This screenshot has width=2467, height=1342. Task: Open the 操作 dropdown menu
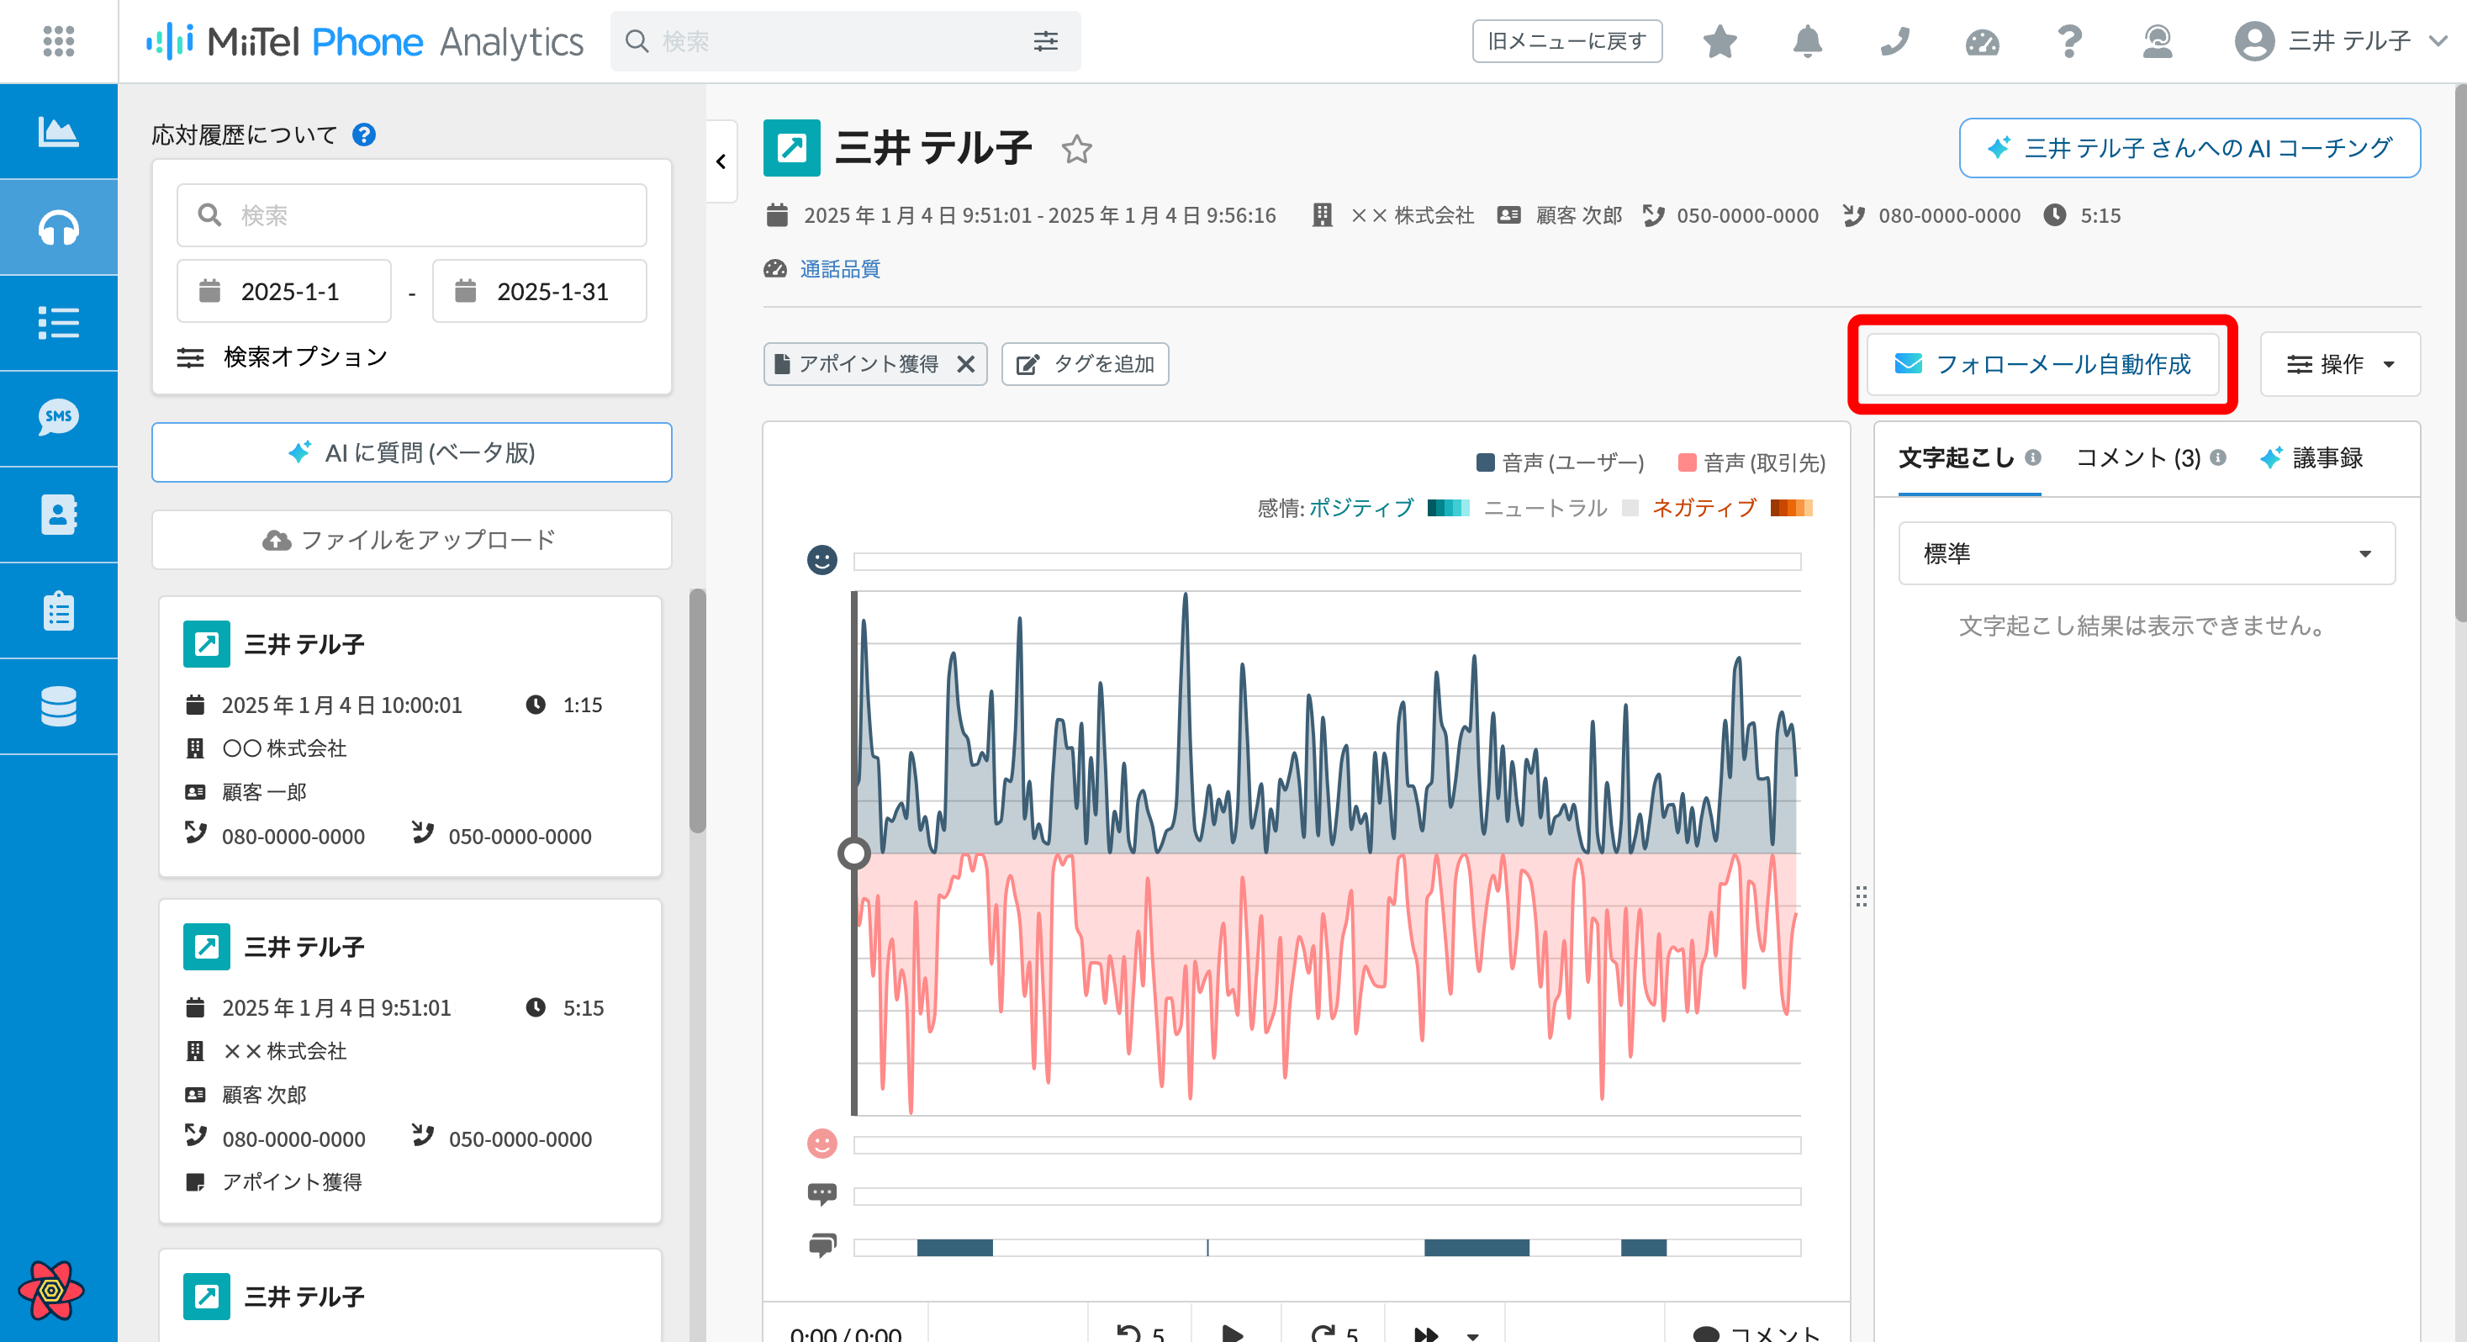tap(2340, 364)
